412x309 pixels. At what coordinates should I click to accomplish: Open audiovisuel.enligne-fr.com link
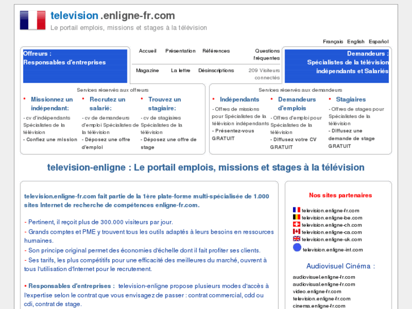pyautogui.click(x=324, y=277)
